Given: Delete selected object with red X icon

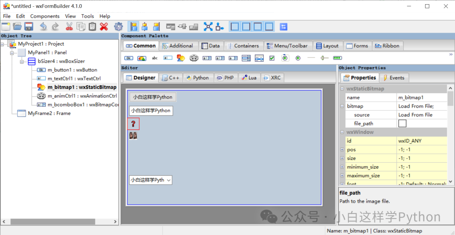Looking at the screenshot, I should pyautogui.click(x=104, y=26).
